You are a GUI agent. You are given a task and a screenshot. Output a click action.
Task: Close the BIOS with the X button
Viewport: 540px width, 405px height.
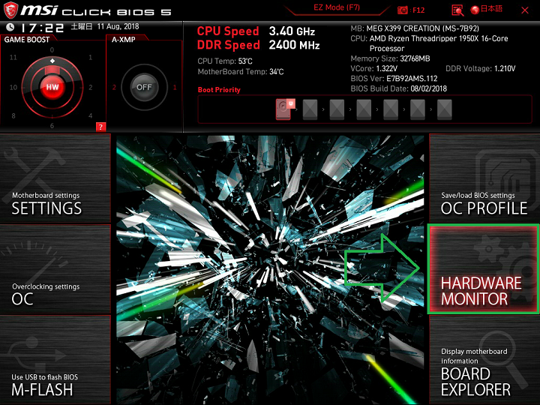pyautogui.click(x=525, y=10)
